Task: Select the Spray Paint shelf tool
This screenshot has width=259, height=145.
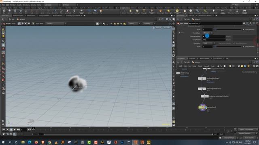Action: [68, 11]
